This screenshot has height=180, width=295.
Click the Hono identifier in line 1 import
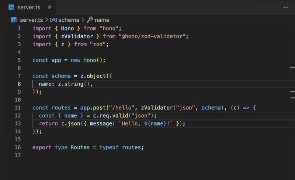[x=67, y=29]
